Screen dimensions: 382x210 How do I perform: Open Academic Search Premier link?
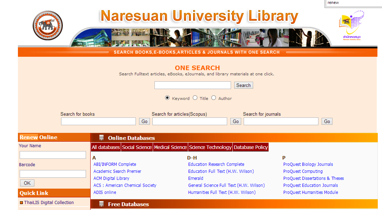tap(117, 171)
